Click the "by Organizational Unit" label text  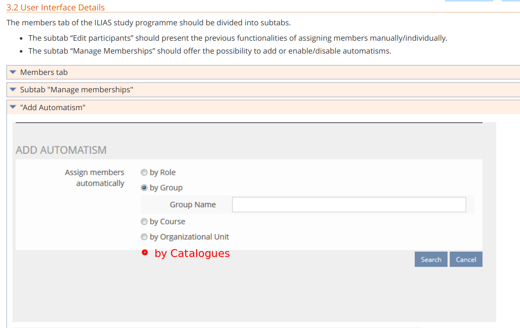(x=189, y=237)
